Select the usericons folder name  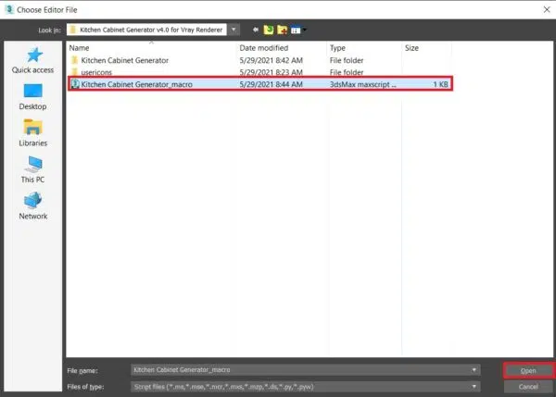pyautogui.click(x=96, y=72)
